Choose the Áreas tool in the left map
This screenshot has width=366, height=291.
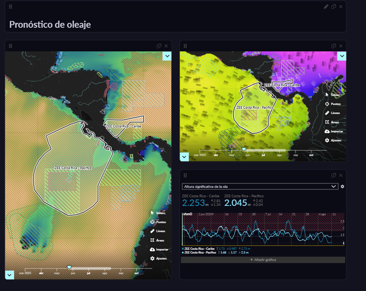coord(152,240)
